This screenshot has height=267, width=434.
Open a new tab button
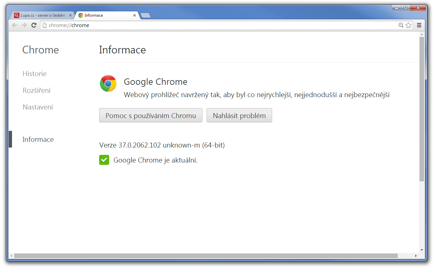pyautogui.click(x=146, y=15)
